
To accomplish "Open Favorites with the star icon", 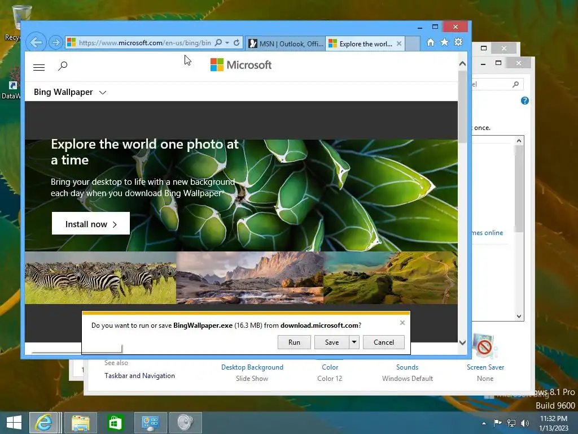I will pos(445,42).
